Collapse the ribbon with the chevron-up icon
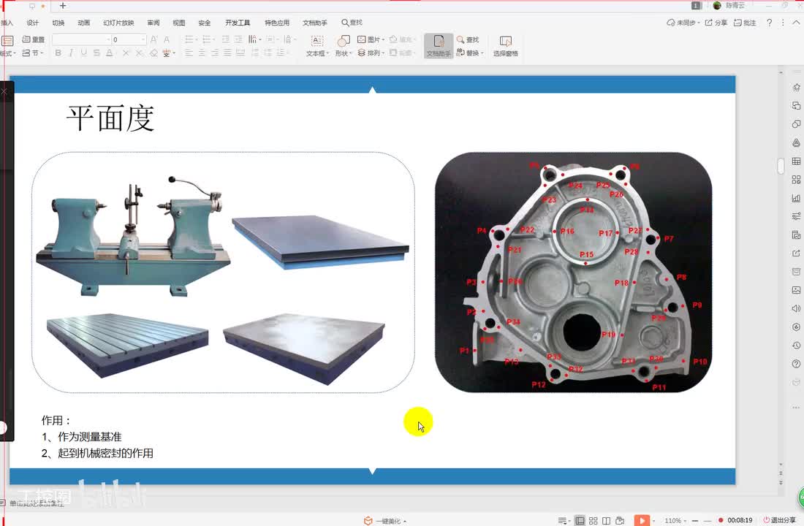 (796, 23)
